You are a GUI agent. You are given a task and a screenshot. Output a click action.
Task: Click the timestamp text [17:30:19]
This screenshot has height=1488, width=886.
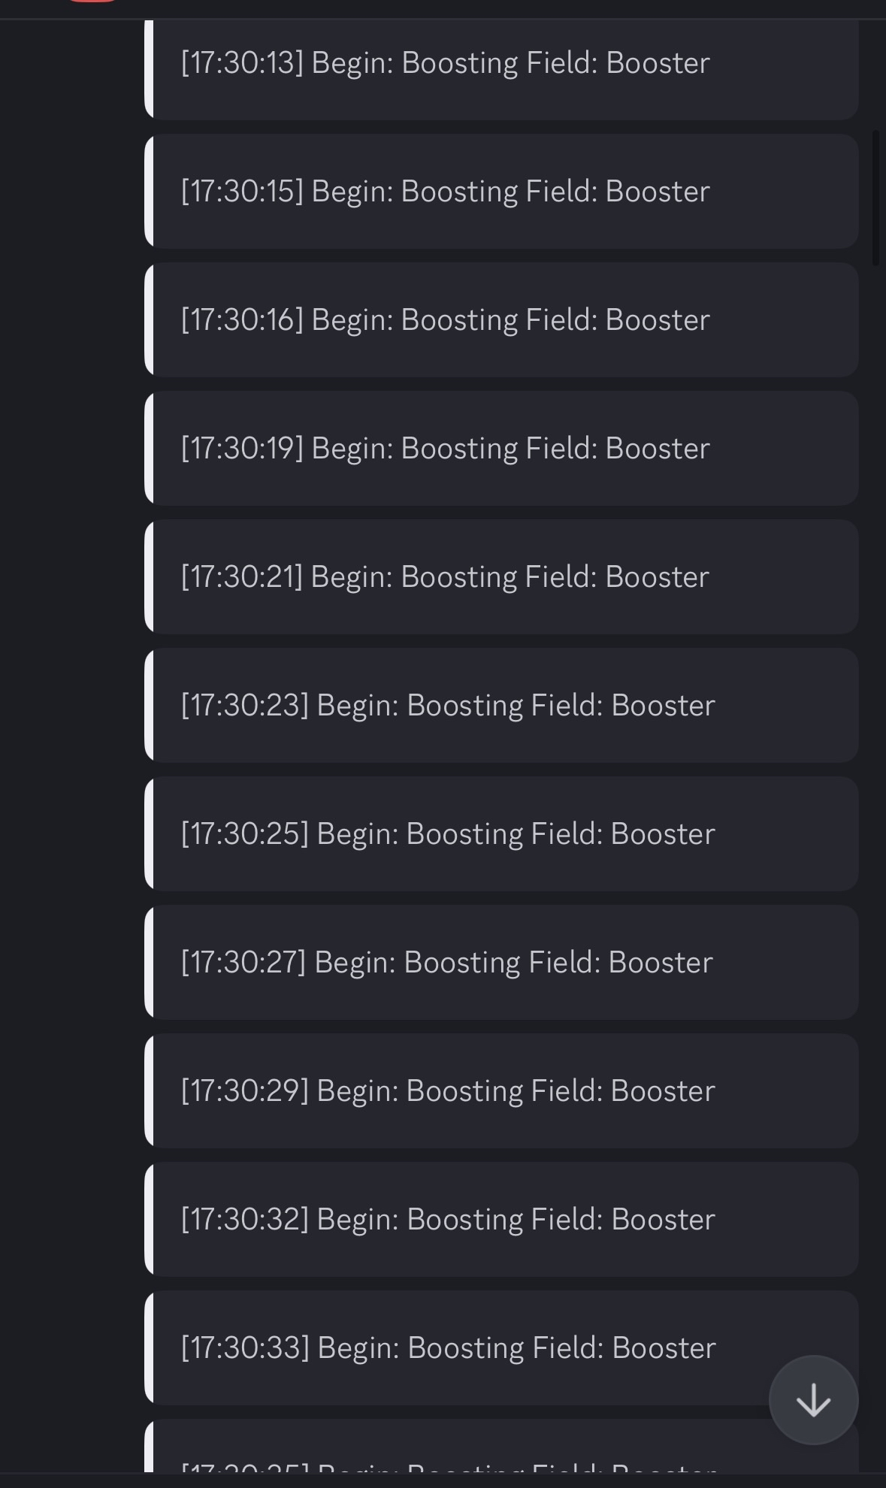tap(242, 448)
